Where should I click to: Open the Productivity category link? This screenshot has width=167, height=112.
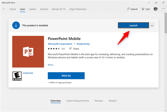click(83, 44)
